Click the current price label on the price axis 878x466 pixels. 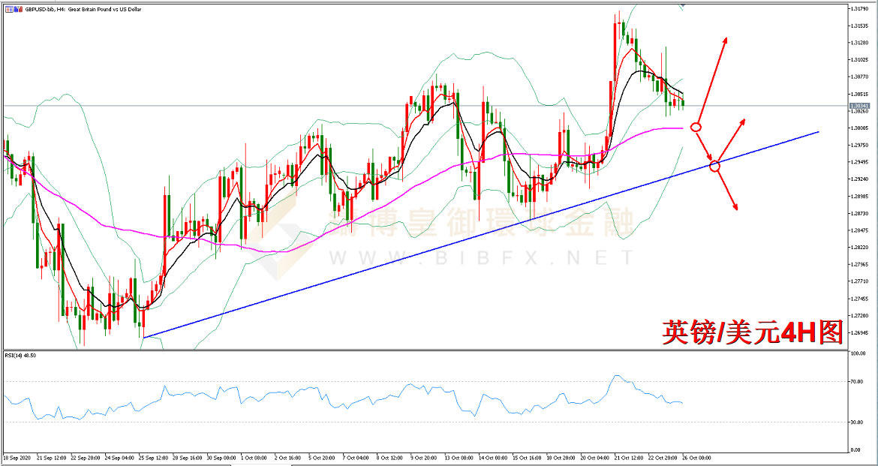(860, 106)
